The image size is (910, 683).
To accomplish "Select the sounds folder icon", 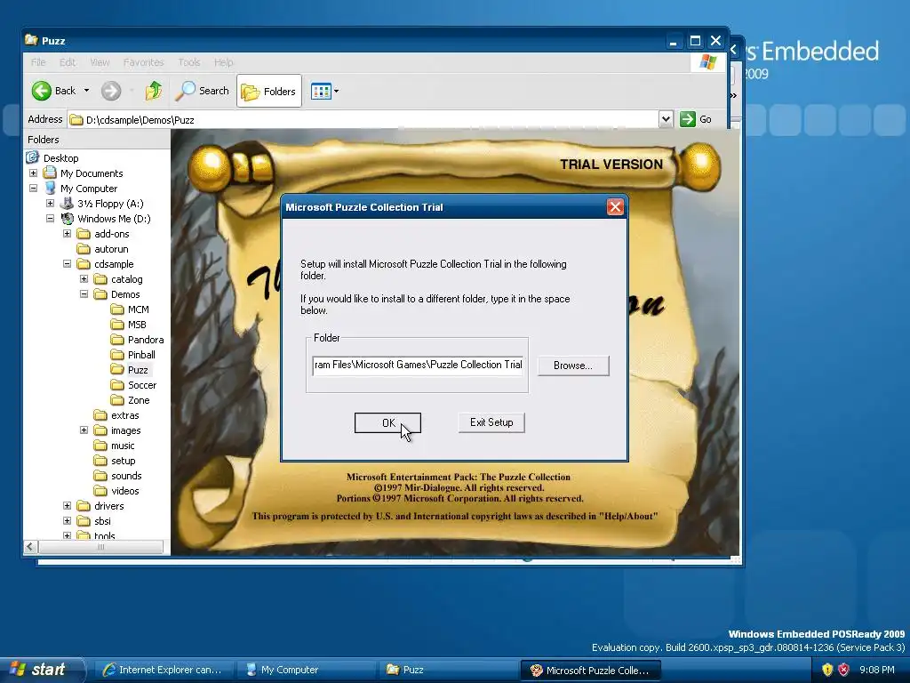I will click(x=100, y=476).
